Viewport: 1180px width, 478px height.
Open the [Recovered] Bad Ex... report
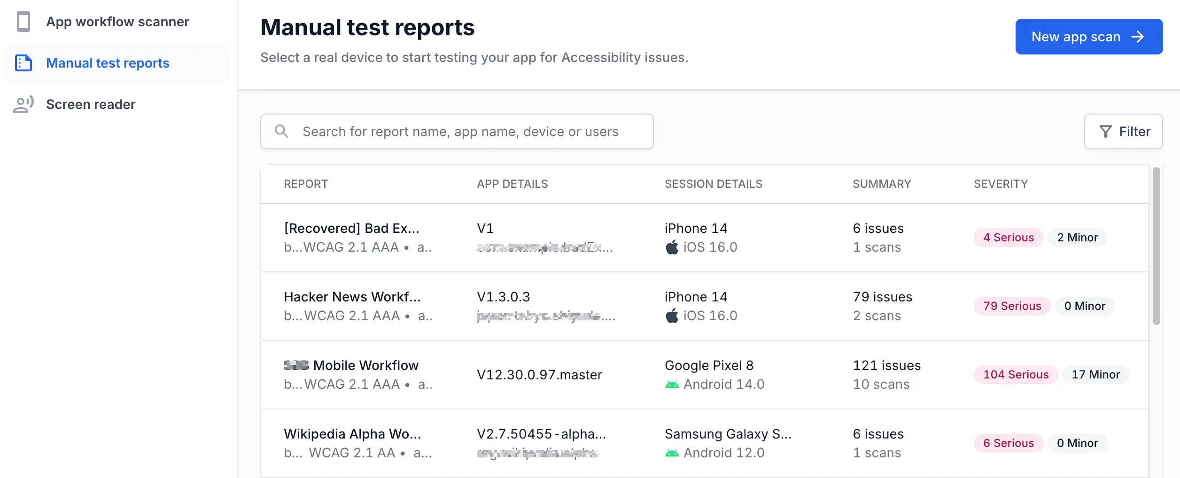(351, 228)
